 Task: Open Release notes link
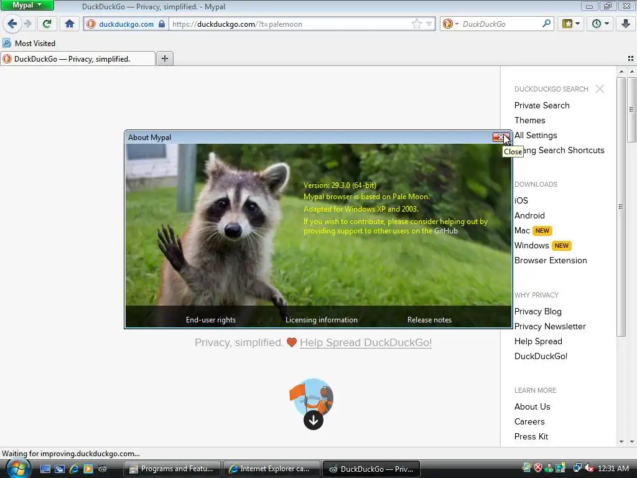429,320
